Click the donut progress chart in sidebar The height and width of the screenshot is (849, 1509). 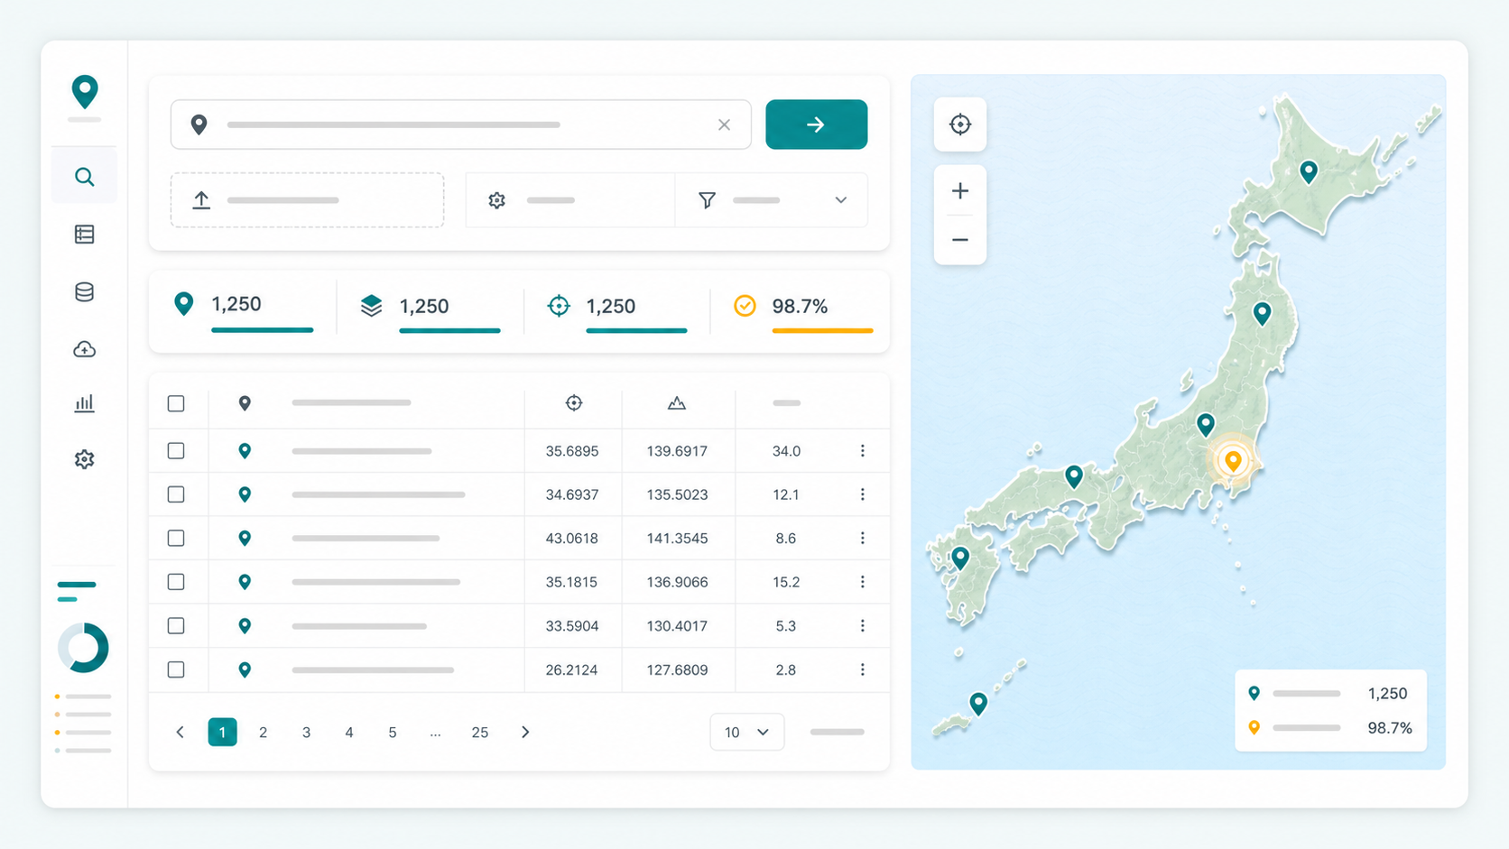tap(83, 647)
